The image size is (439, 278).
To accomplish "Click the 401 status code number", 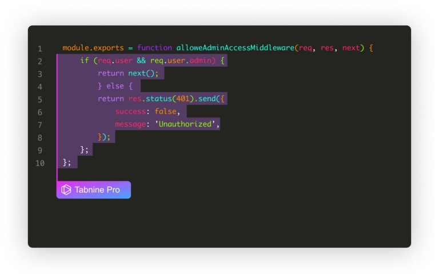I will click(183, 99).
